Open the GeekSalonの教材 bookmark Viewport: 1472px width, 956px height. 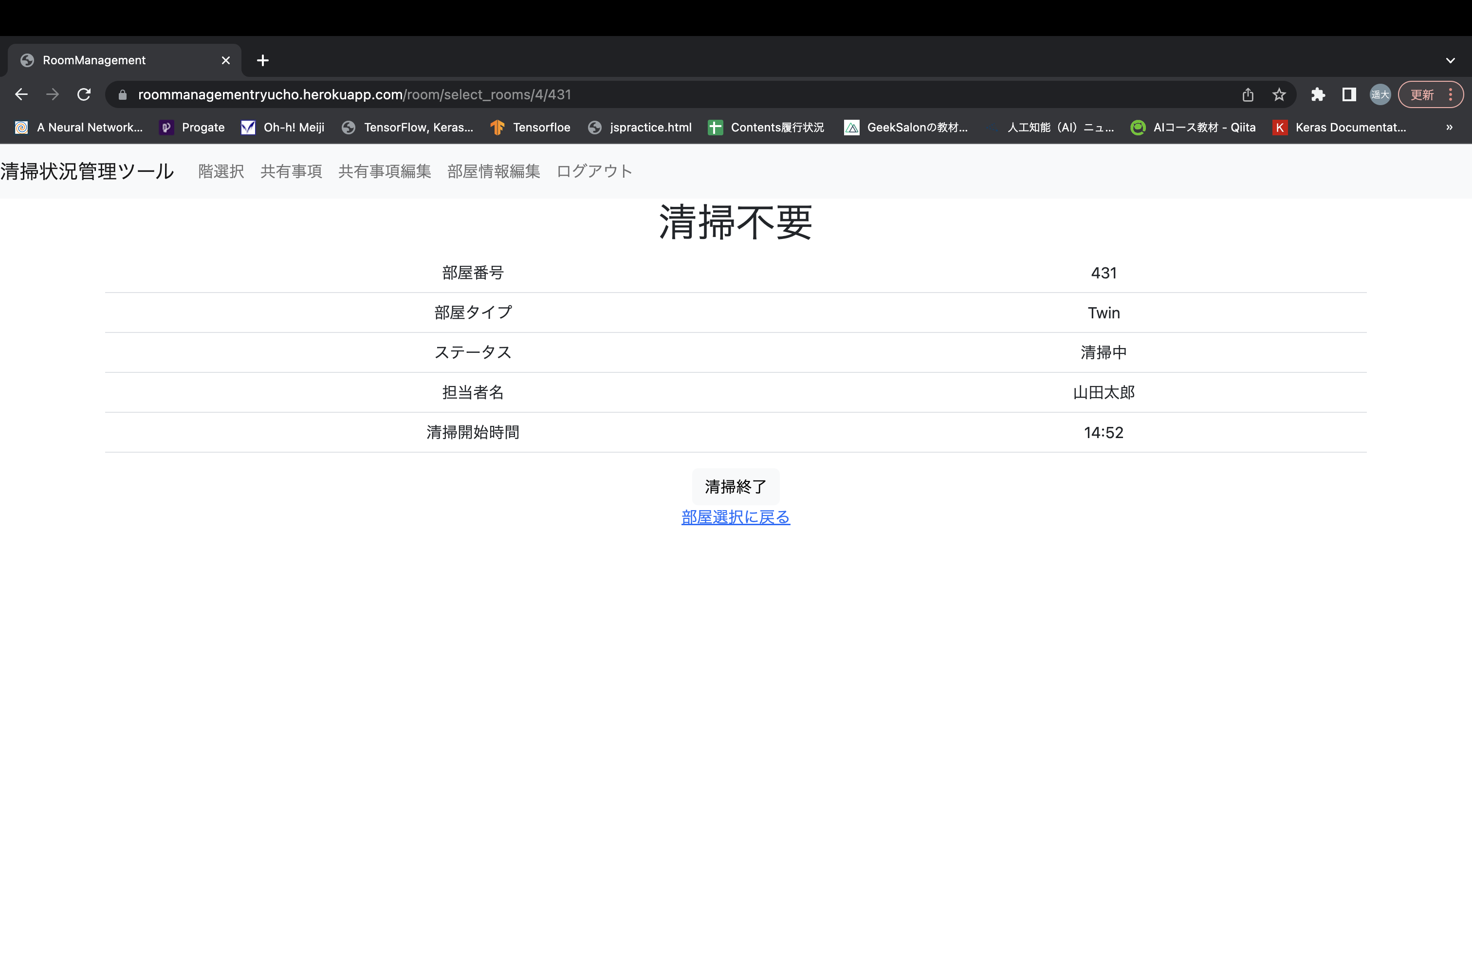(x=906, y=128)
